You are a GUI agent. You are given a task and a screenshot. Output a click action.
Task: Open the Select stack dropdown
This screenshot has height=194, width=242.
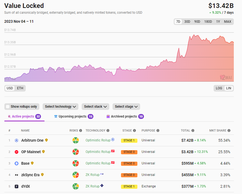tap(95, 107)
